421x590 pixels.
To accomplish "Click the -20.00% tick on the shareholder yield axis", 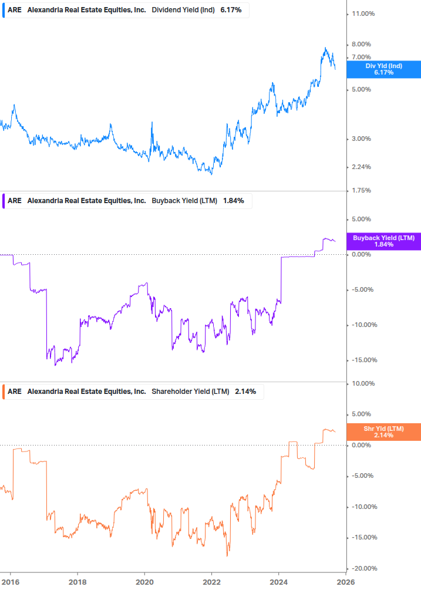I will (x=364, y=568).
